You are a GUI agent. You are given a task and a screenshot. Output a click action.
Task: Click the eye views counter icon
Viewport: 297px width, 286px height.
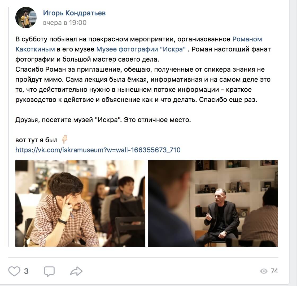(264, 271)
